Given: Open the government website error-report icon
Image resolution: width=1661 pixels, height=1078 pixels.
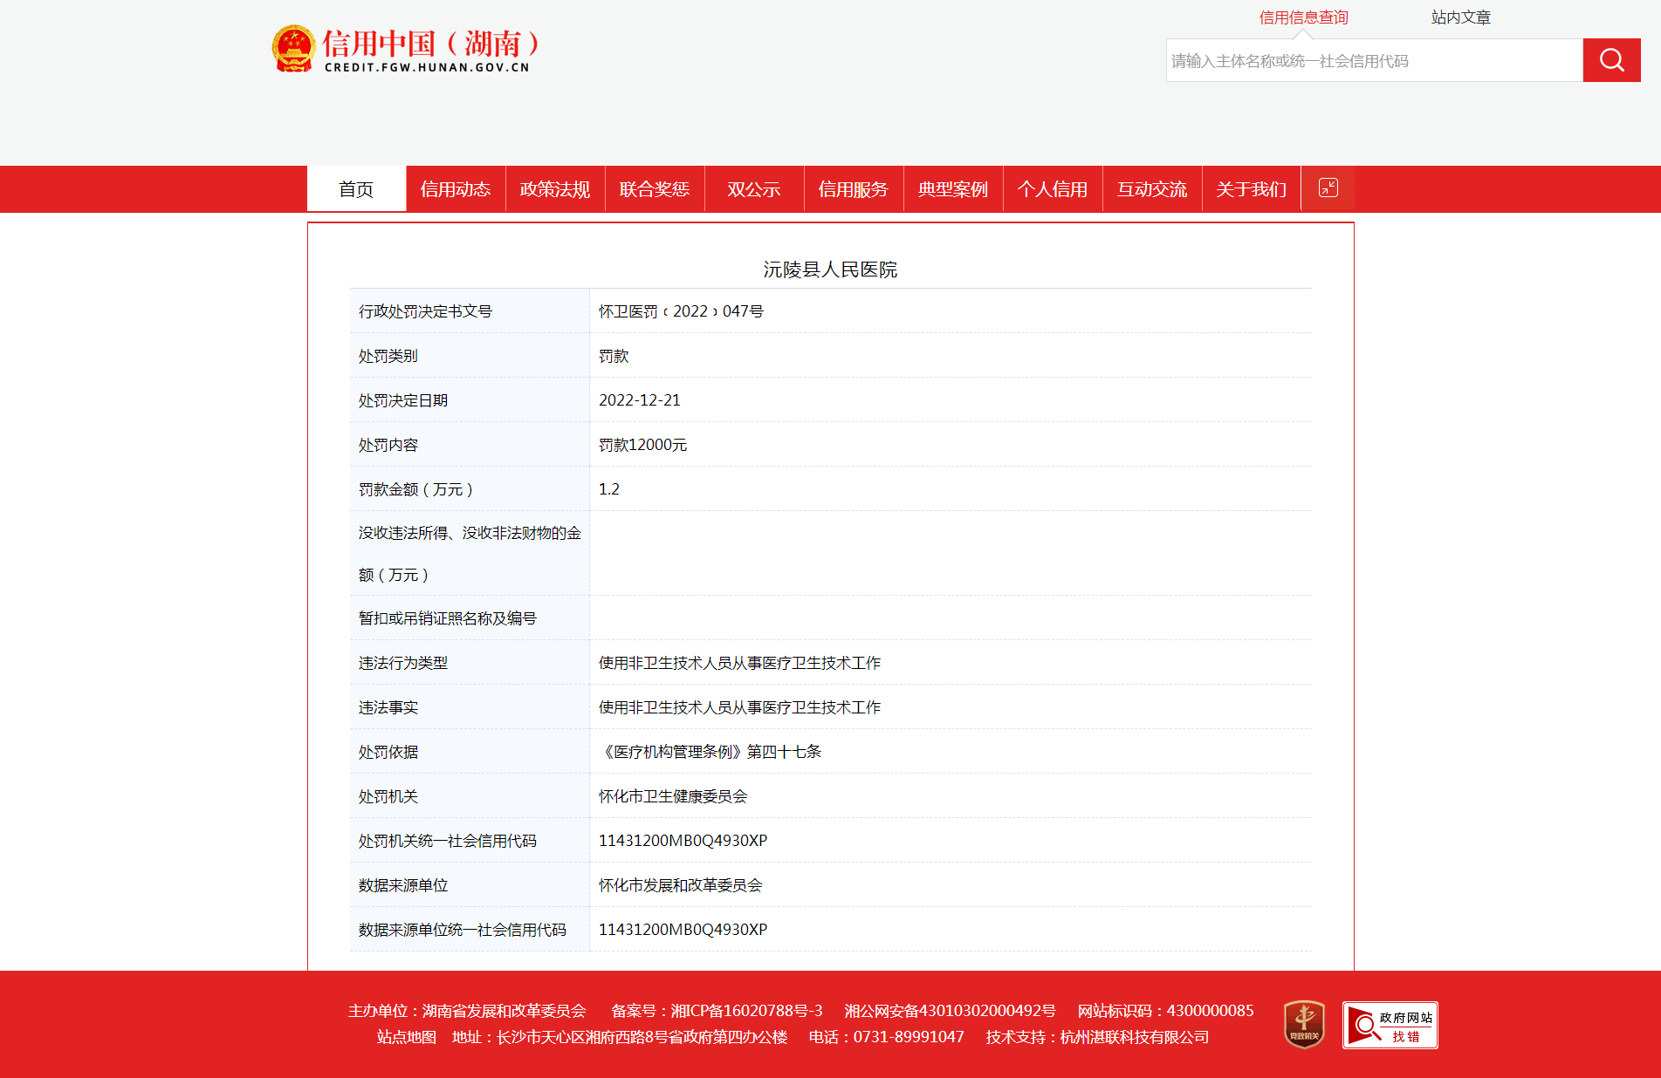Looking at the screenshot, I should tap(1390, 1025).
